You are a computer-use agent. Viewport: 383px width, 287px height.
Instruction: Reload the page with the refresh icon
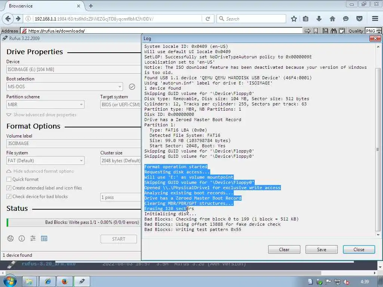coord(208,19)
